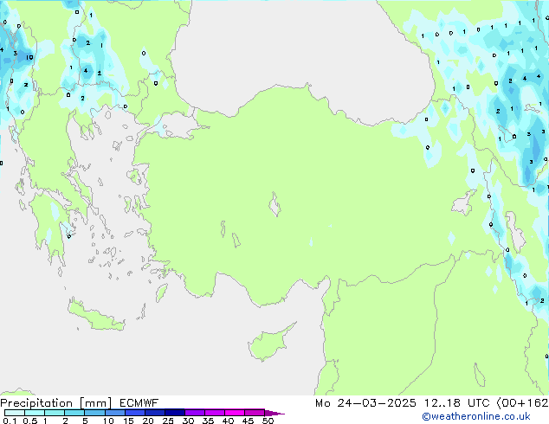
Task: Click the above-50 mm legend arrow tip
Action: (x=274, y=413)
